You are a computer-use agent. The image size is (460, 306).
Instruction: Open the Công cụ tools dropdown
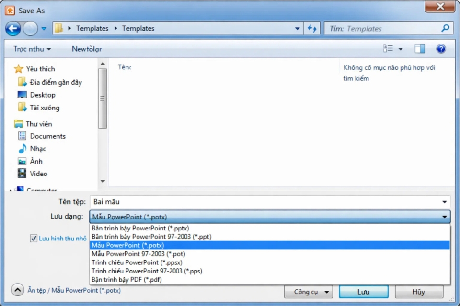[309, 292]
